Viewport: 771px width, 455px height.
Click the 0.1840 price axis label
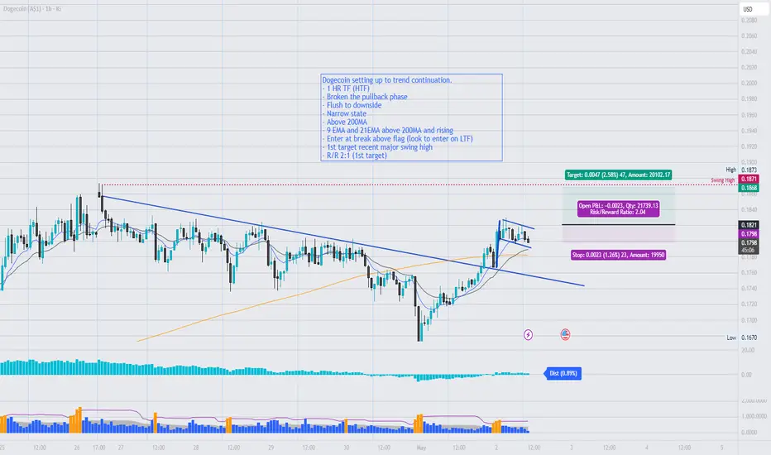(x=749, y=209)
